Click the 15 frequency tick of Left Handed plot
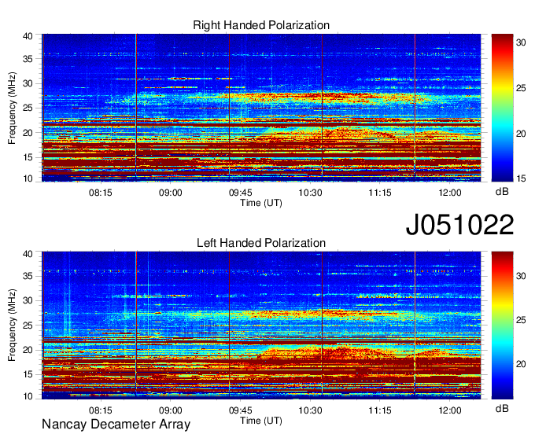The height and width of the screenshot is (434, 535). pyautogui.click(x=28, y=375)
